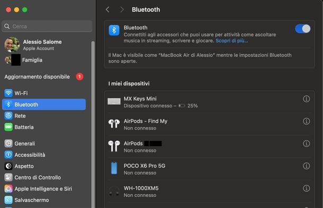Open the Scopri di più link
Screen dimensions: 323x208
click(231, 41)
